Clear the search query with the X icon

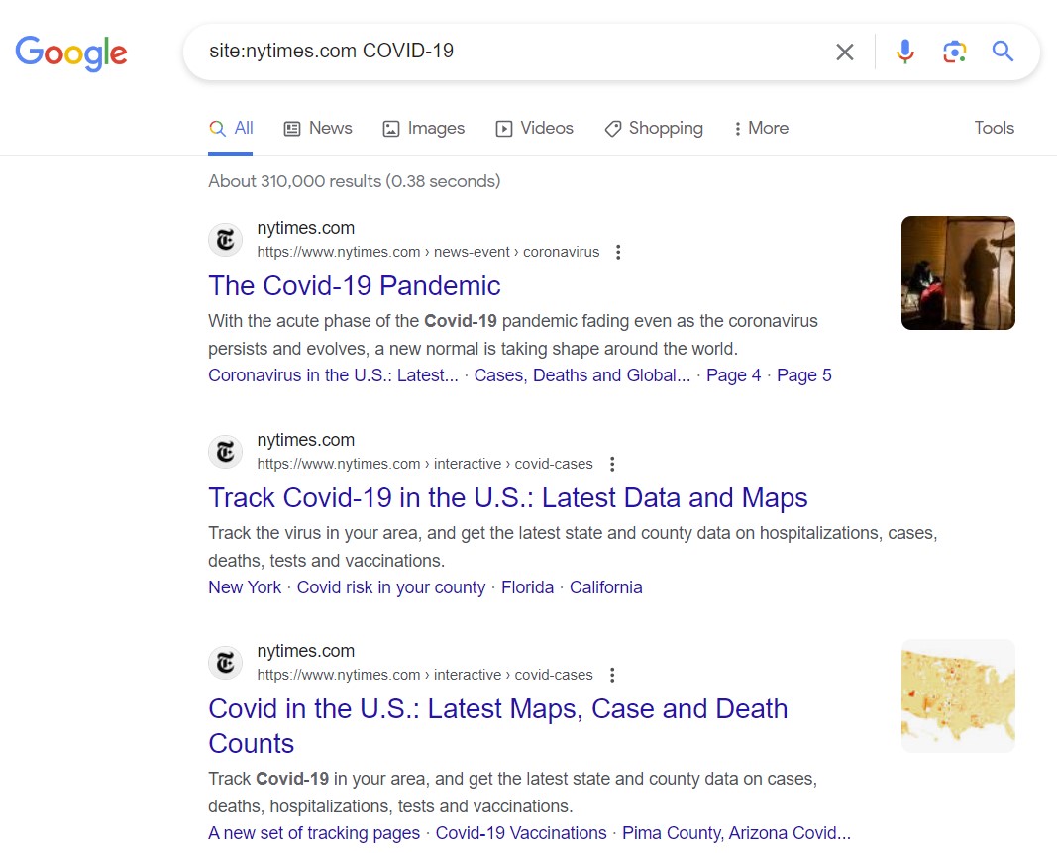pyautogui.click(x=845, y=52)
